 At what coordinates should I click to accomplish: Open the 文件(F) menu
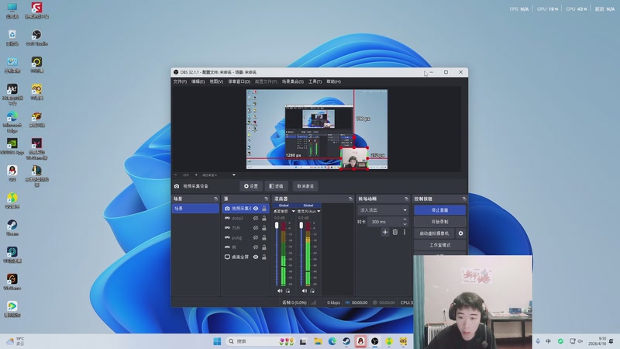180,81
